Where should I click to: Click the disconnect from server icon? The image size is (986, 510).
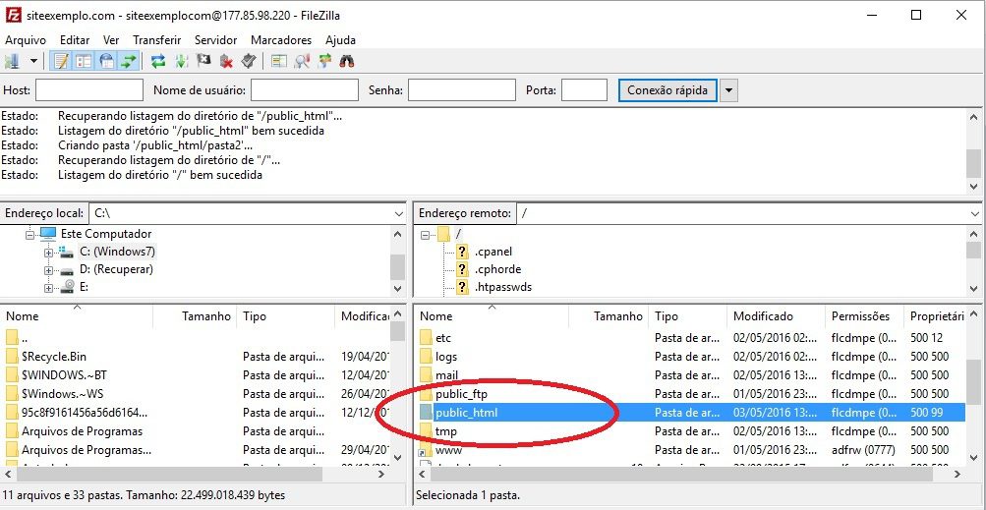tap(226, 61)
